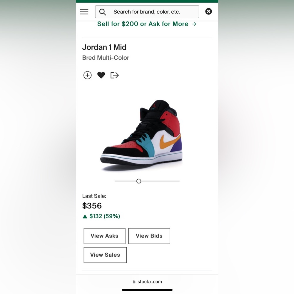Tap the stockx.com address bar text

pyautogui.click(x=150, y=282)
